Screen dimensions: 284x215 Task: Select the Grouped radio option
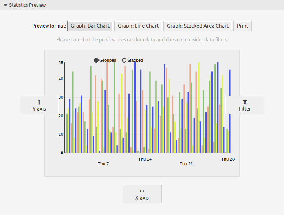click(x=96, y=60)
